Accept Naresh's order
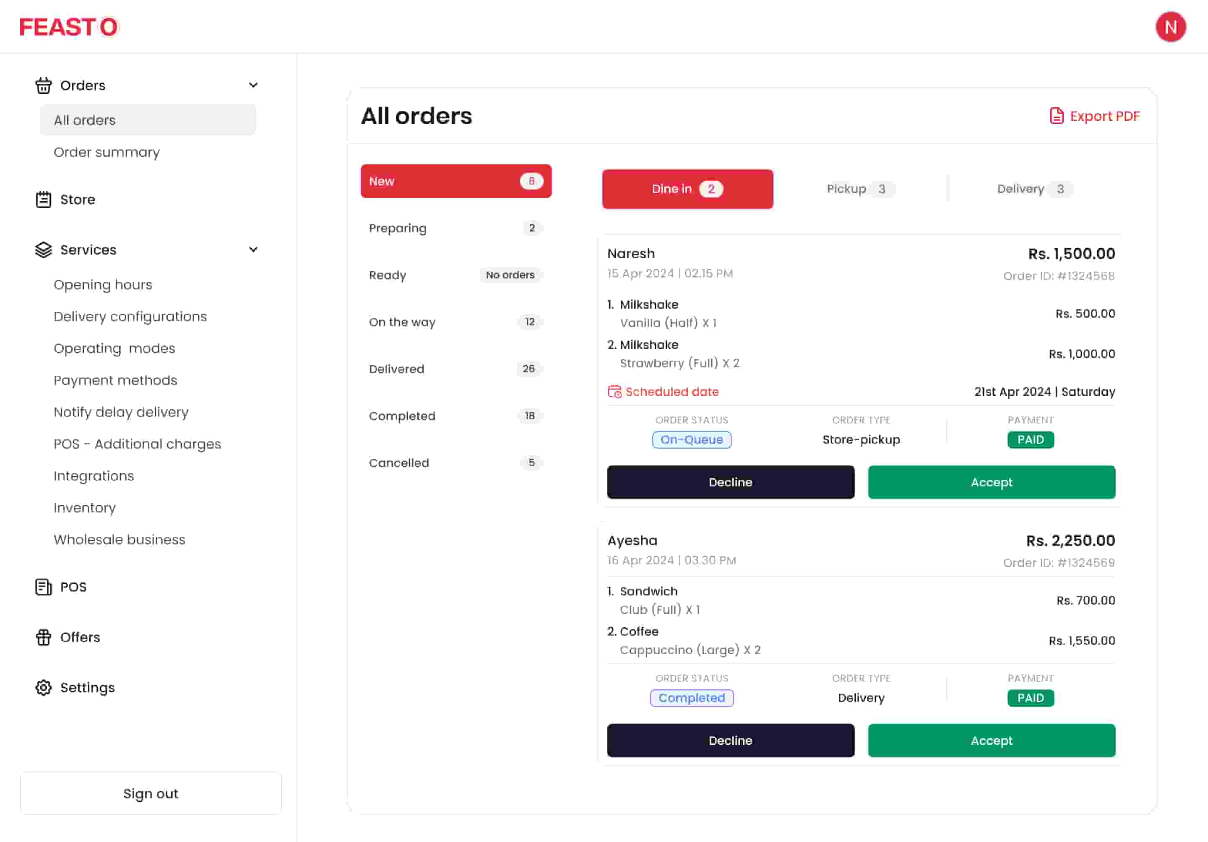Viewport: 1208px width, 842px height. (991, 482)
